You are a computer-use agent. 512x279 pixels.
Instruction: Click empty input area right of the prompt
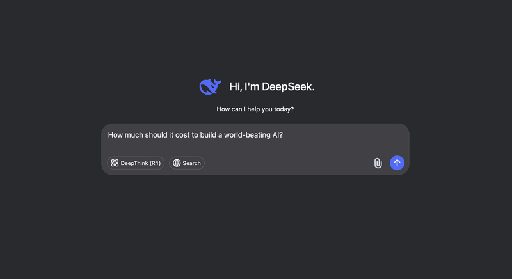(346, 135)
